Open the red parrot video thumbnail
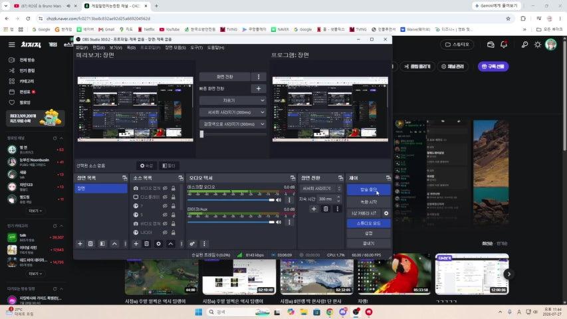This screenshot has width=567, height=319. click(394, 274)
